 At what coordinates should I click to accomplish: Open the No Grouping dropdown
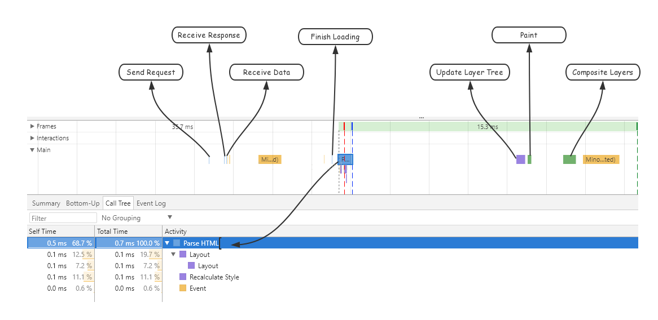pyautogui.click(x=137, y=218)
